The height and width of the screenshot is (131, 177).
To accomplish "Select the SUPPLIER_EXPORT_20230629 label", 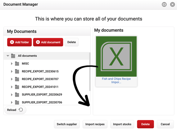I will (42, 95).
